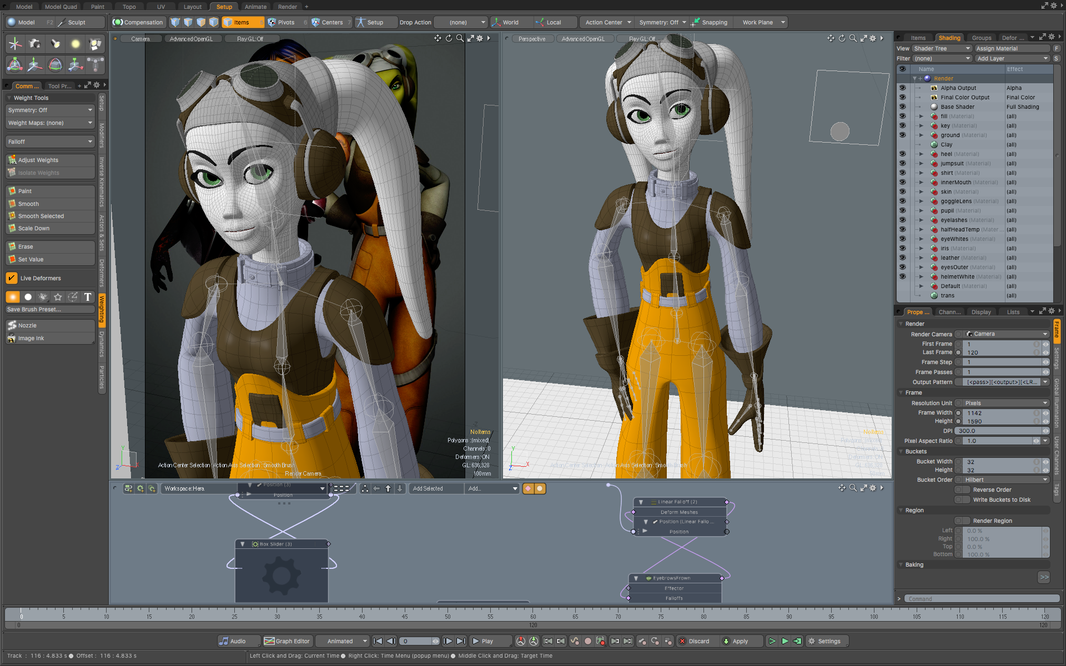Click Perspective viewport reset rotation icon
1066x666 pixels.
842,38
